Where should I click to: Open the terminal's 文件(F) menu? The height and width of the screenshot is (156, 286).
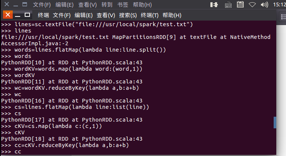click(x=62, y=15)
